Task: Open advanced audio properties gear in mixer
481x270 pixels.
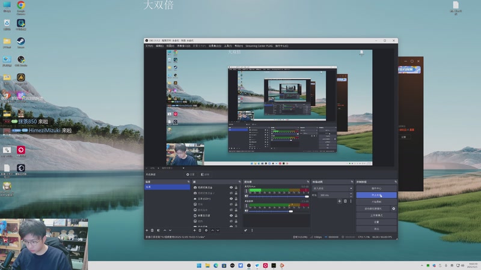Action: 246,230
